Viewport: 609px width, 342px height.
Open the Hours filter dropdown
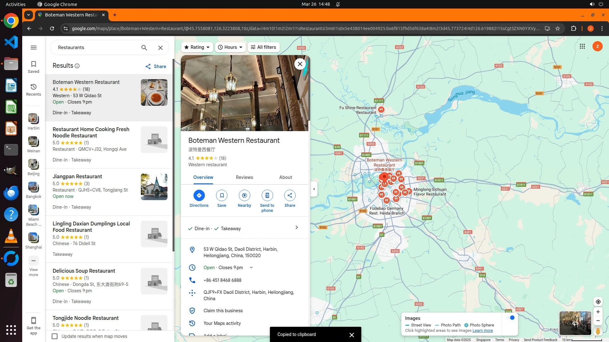pyautogui.click(x=230, y=47)
